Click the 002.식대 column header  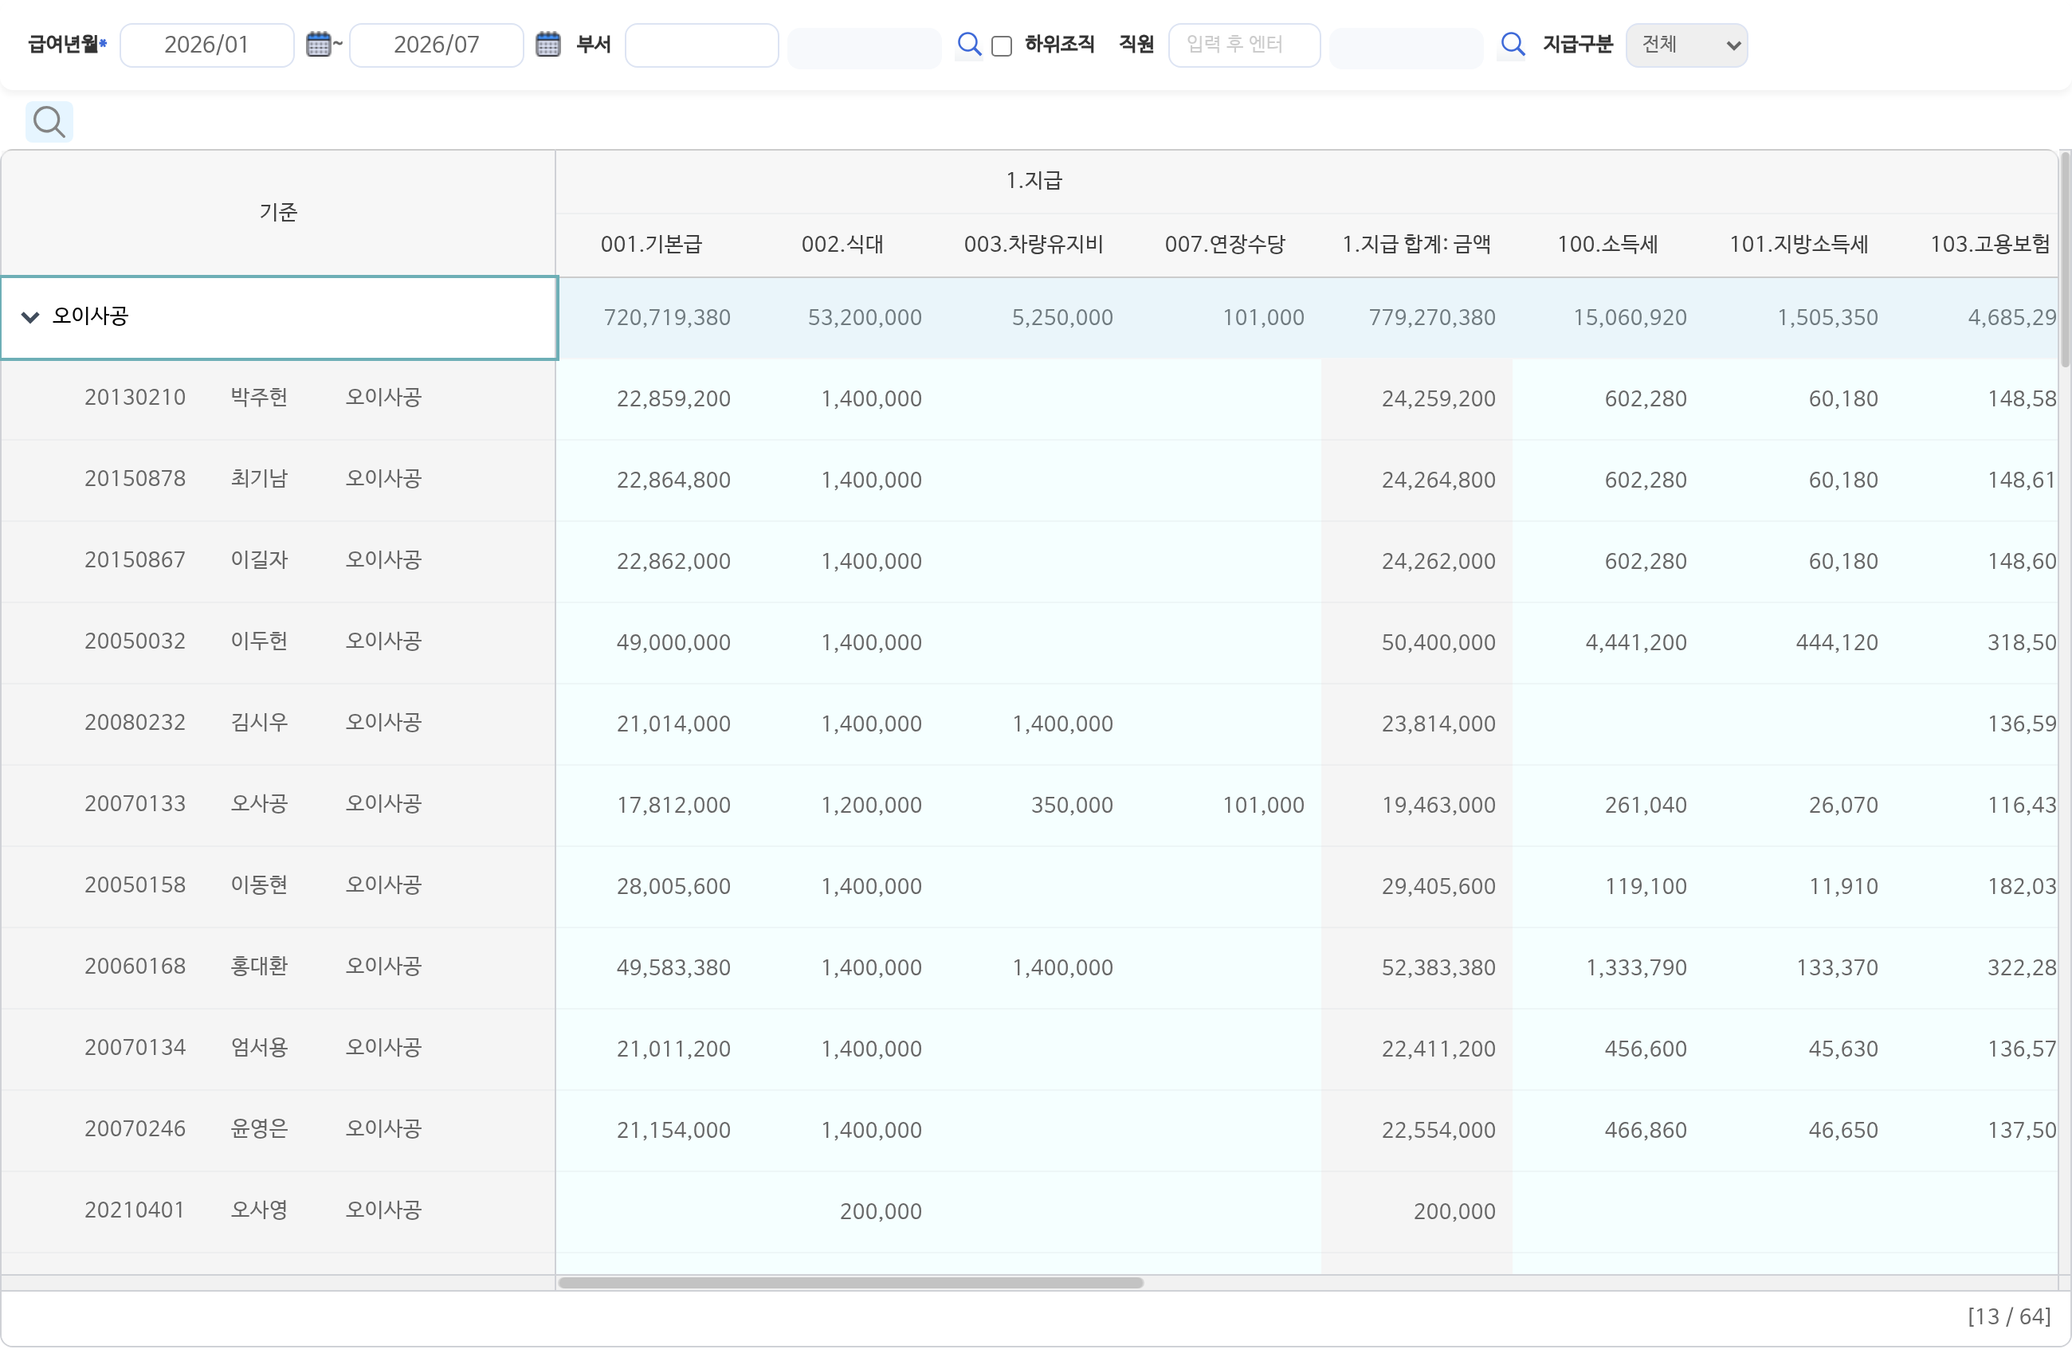pos(842,245)
